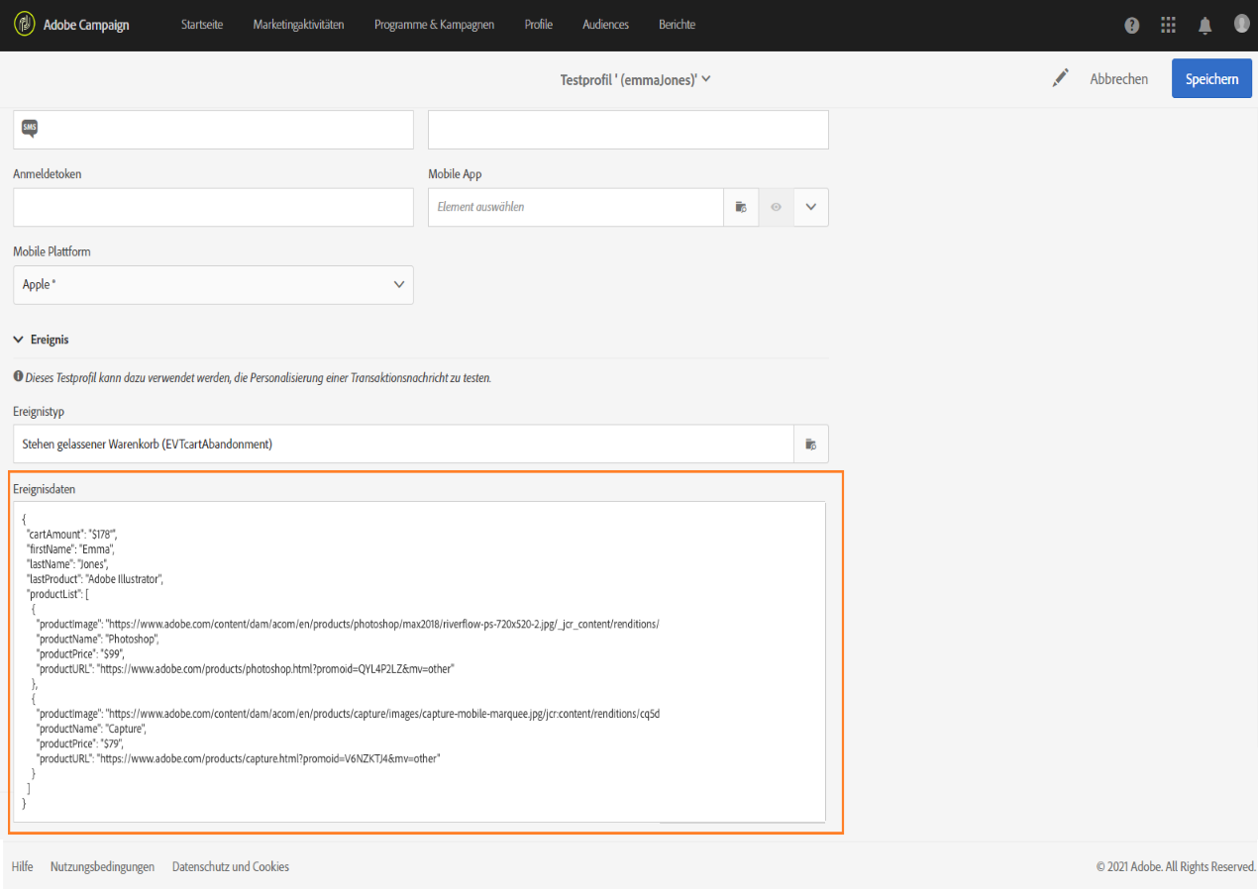This screenshot has width=1258, height=889.
Task: Click the "productPrice": "$79" line
Action: pos(80,742)
